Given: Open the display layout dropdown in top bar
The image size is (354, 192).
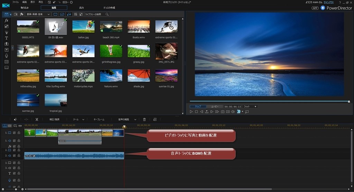Looking at the screenshot, I should [x=65, y=2].
